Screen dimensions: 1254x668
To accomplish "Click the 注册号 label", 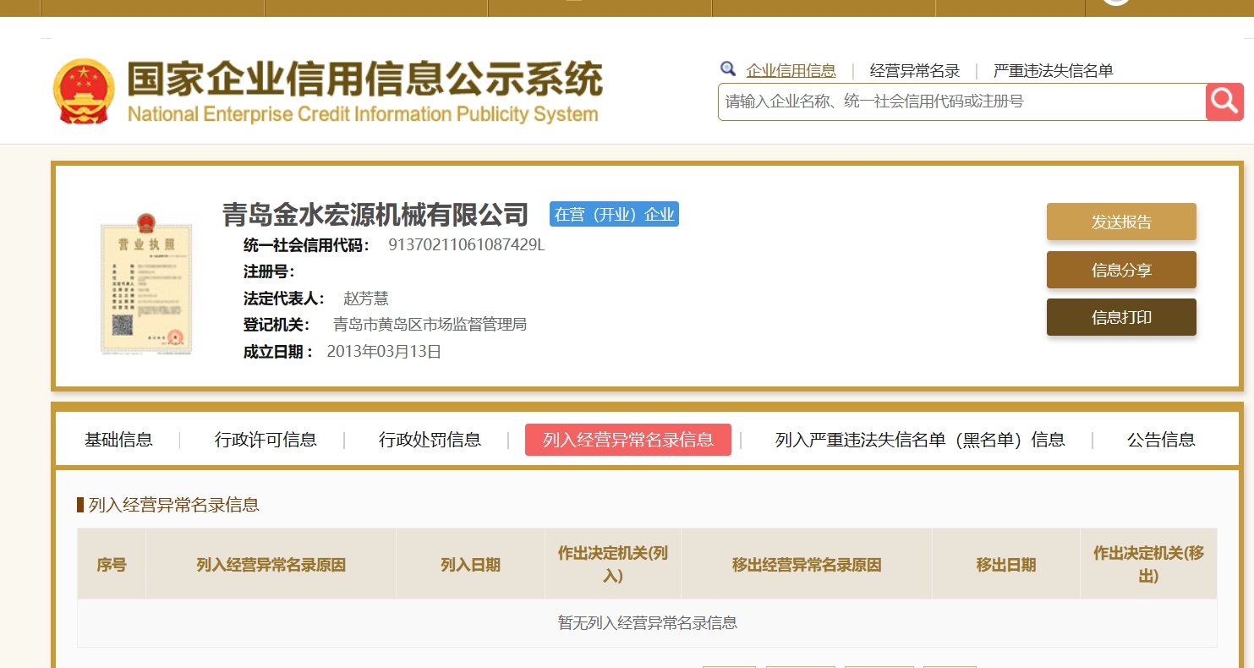I will click(x=269, y=271).
